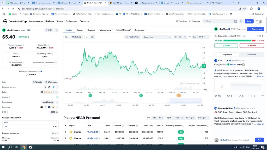Expand social networks list chevron
267x150 pixels.
(x=57, y=87)
